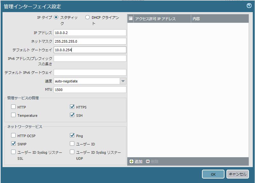Viewport: 255px width, 183px height.
Task: Select the スタティック IP type radio button
Action: (56, 18)
